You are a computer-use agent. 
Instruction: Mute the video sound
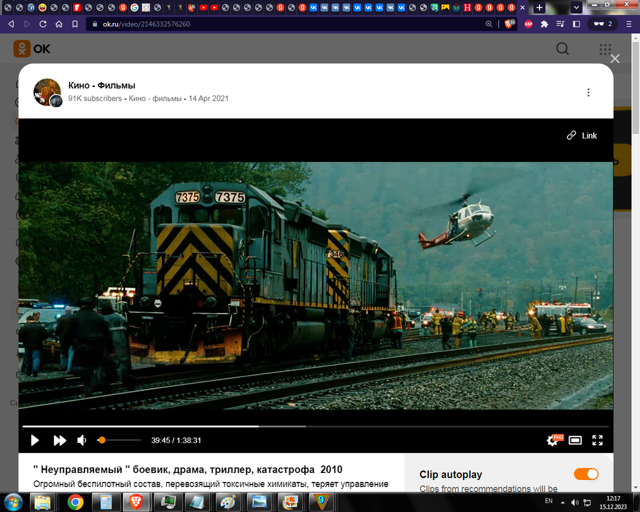click(82, 440)
